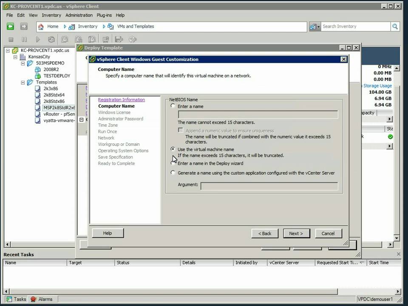The height and width of the screenshot is (306, 408).
Task: Select Enter a name in Deploy wizard
Action: (173, 163)
